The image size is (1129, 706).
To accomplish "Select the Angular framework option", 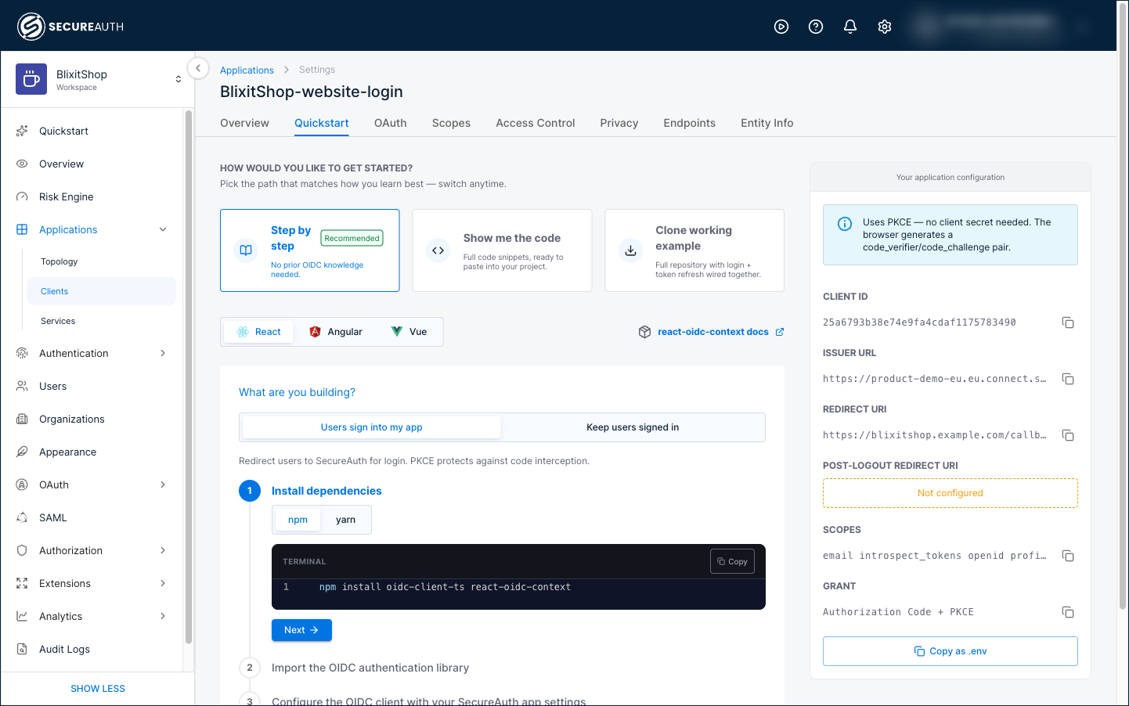I will (336, 332).
